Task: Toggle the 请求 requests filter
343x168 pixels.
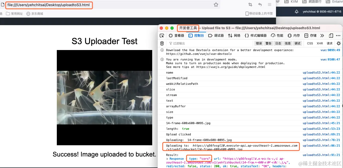Action: [x=330, y=43]
